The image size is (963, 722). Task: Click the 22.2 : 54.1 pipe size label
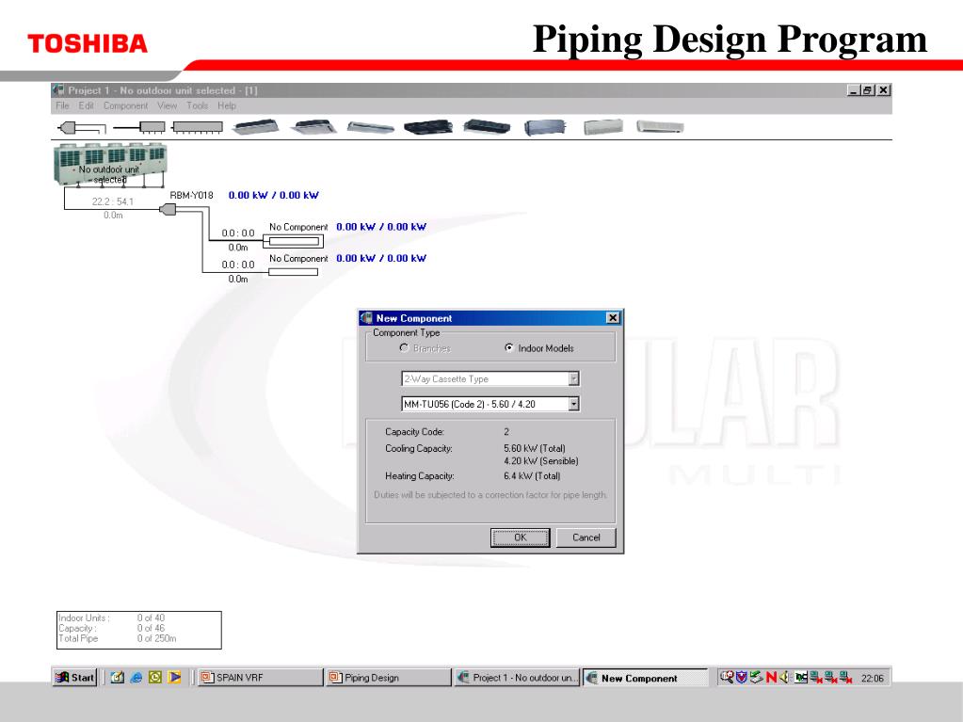[x=113, y=201]
